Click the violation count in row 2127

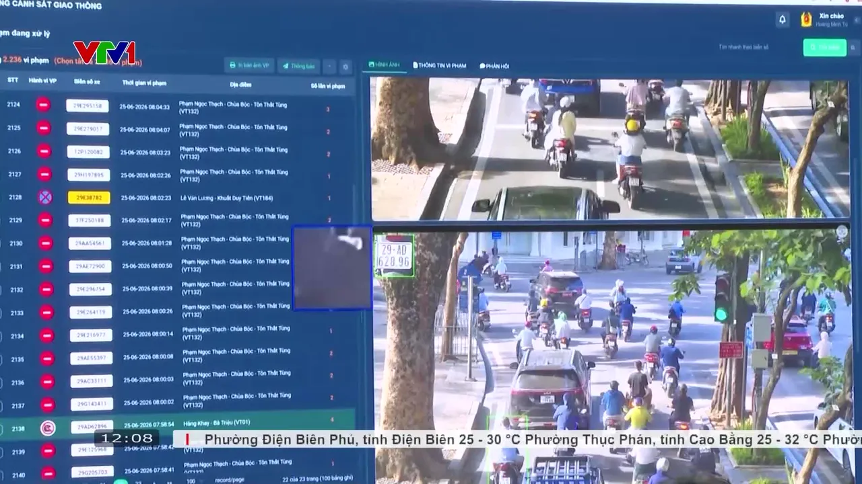coord(329,176)
